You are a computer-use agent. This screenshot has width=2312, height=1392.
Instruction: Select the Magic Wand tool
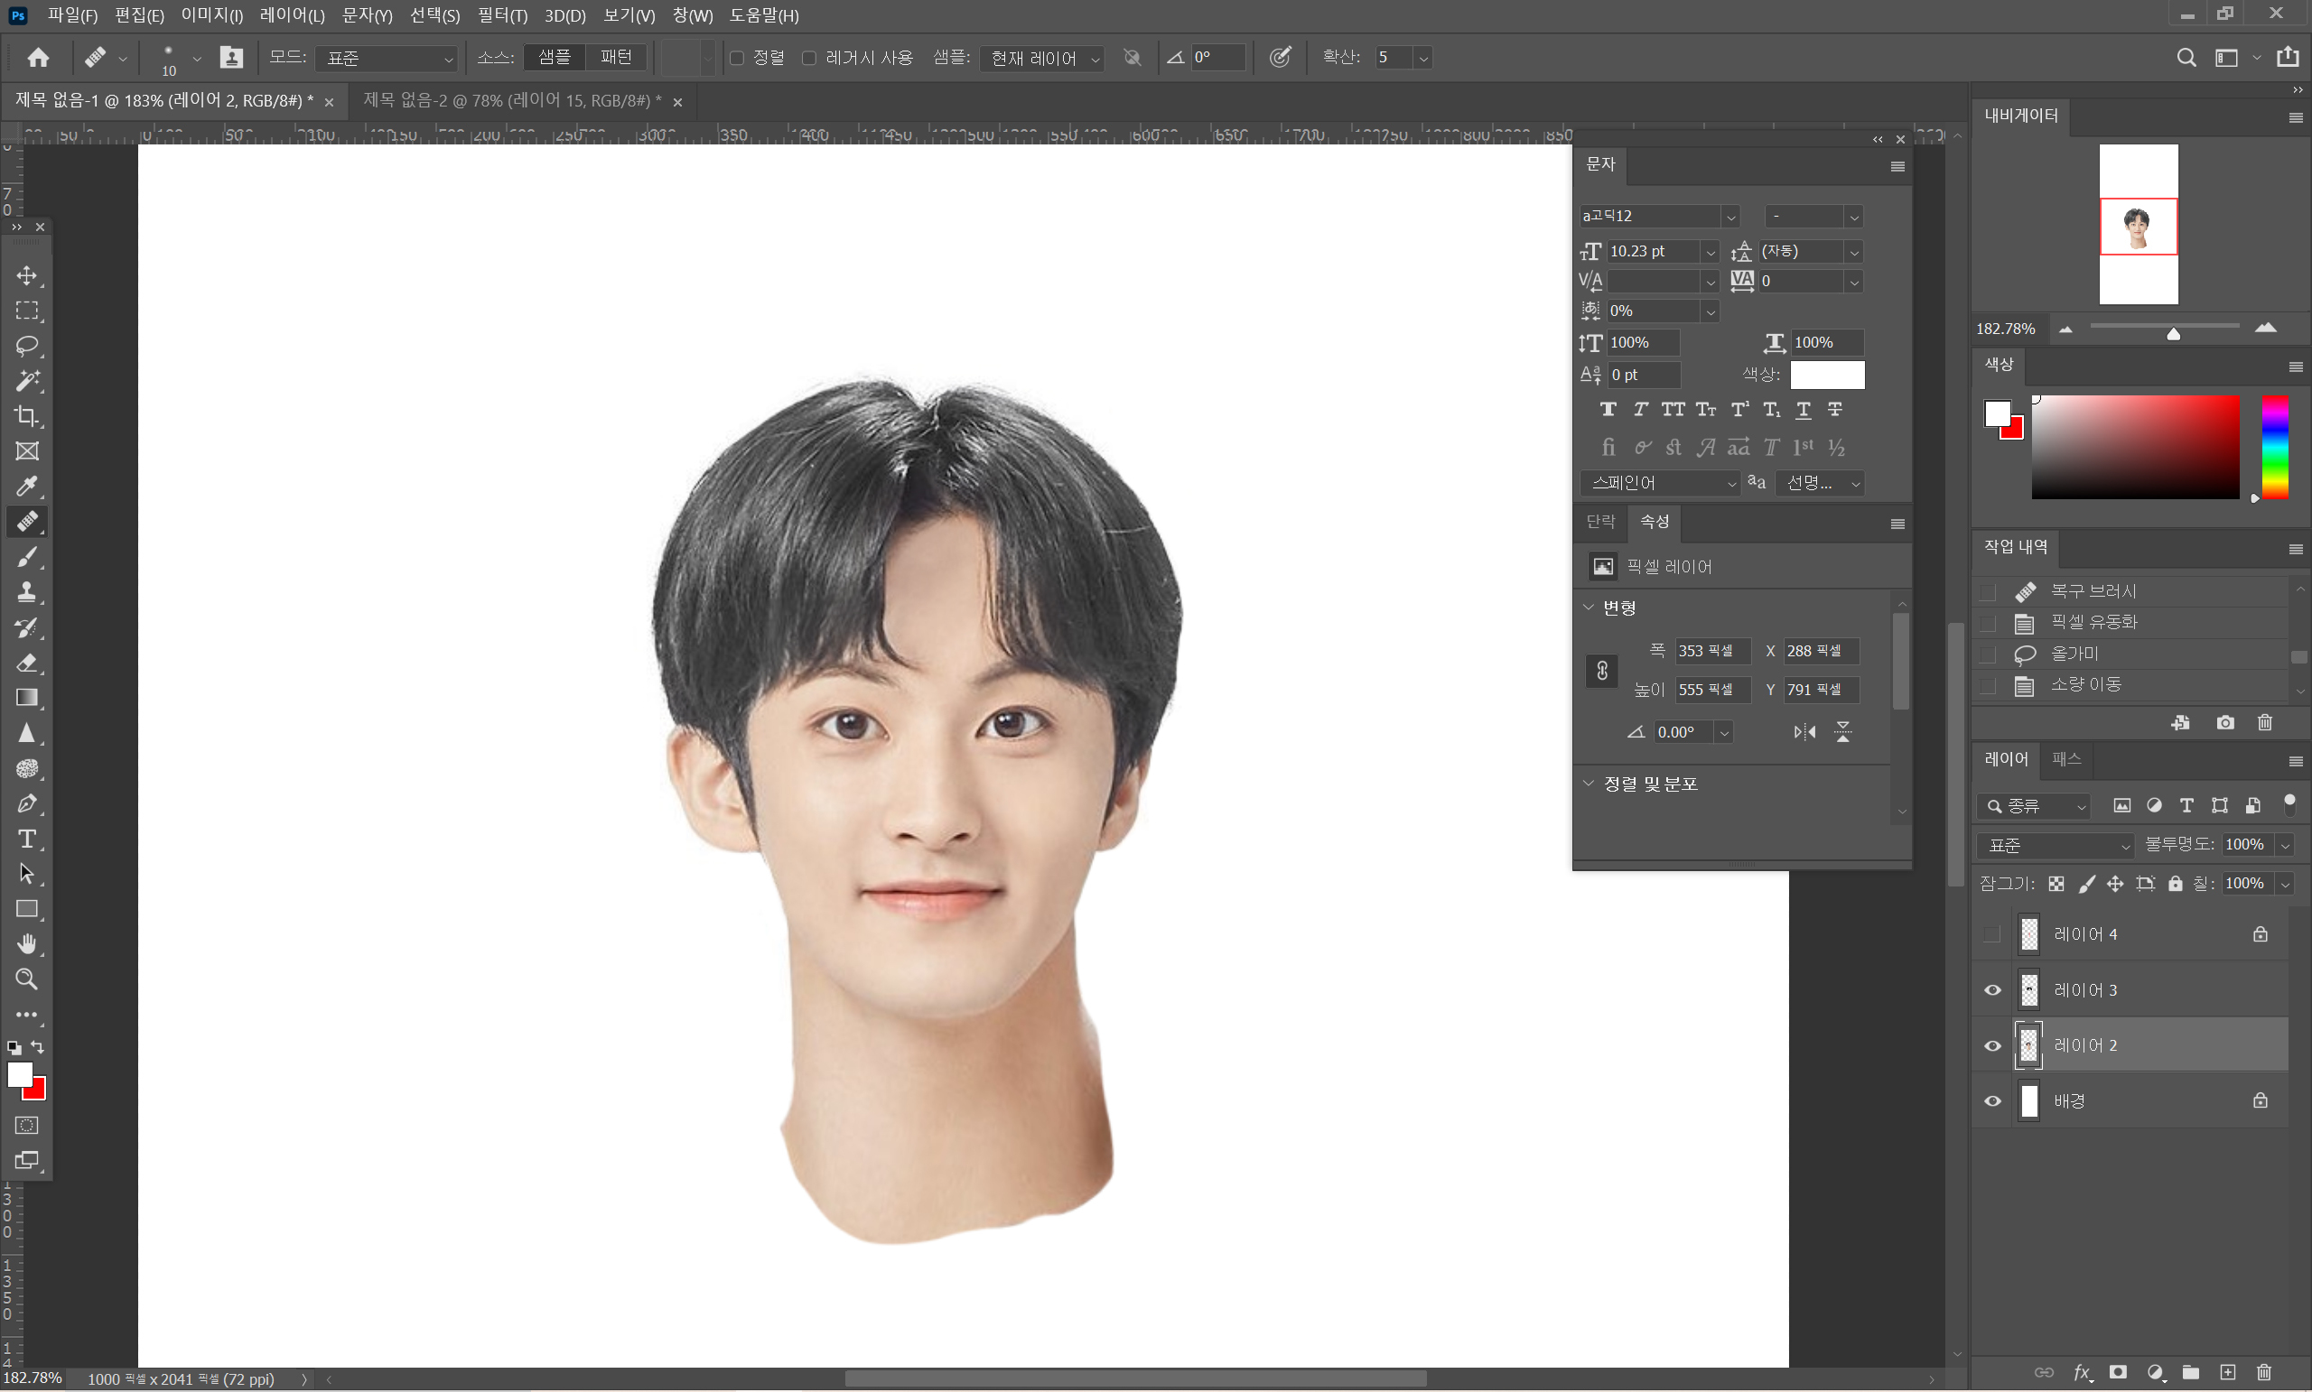(26, 381)
